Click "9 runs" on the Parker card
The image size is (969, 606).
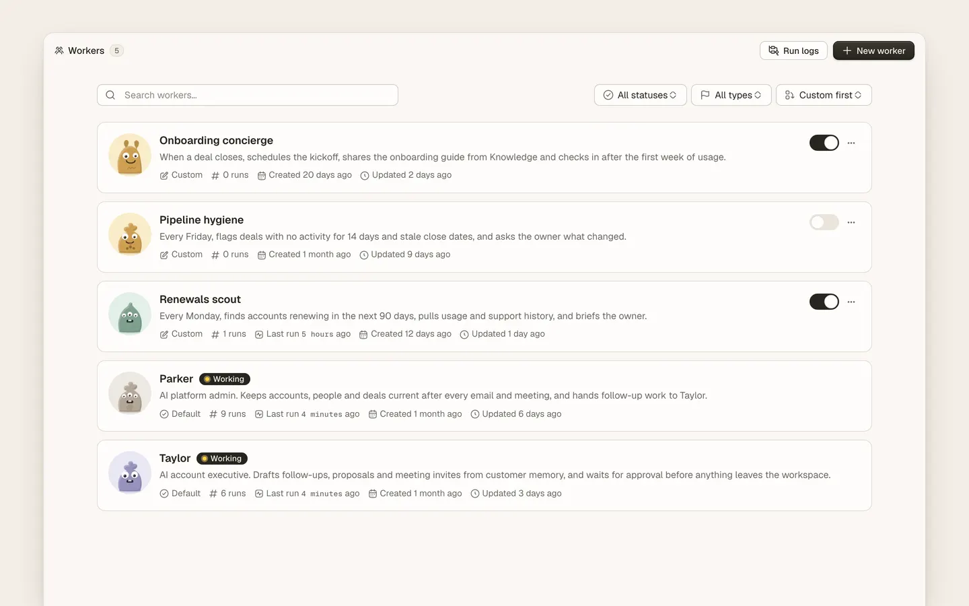pyautogui.click(x=227, y=414)
